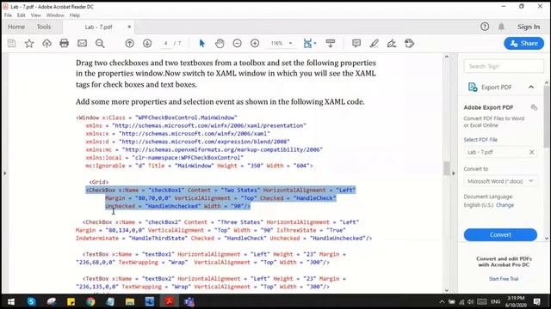Viewport: 551px width, 309px height.
Task: Select the Highlight text pen
Action: tap(375, 44)
